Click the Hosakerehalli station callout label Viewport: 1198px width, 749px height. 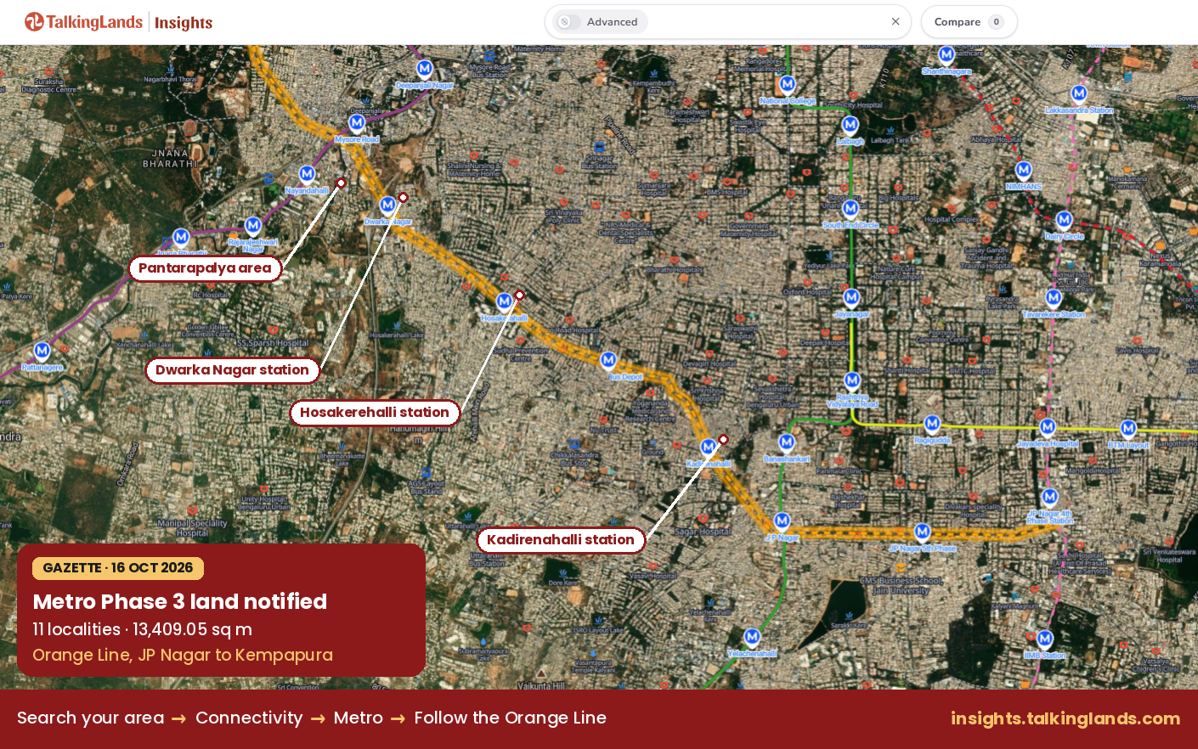tap(375, 413)
